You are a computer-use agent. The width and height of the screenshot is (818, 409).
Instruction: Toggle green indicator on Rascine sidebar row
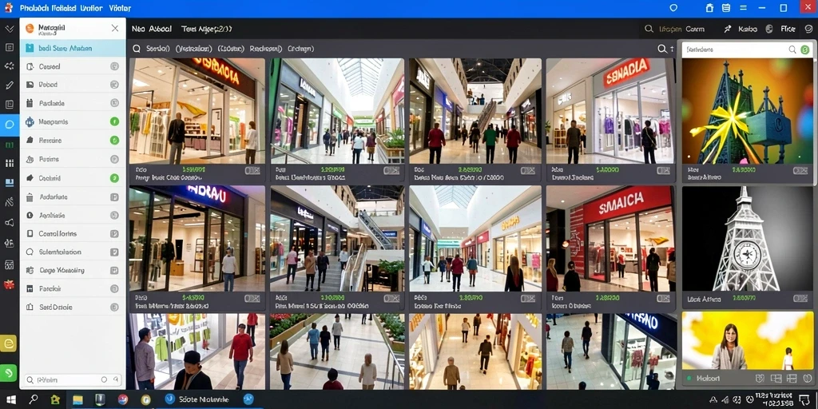(114, 141)
